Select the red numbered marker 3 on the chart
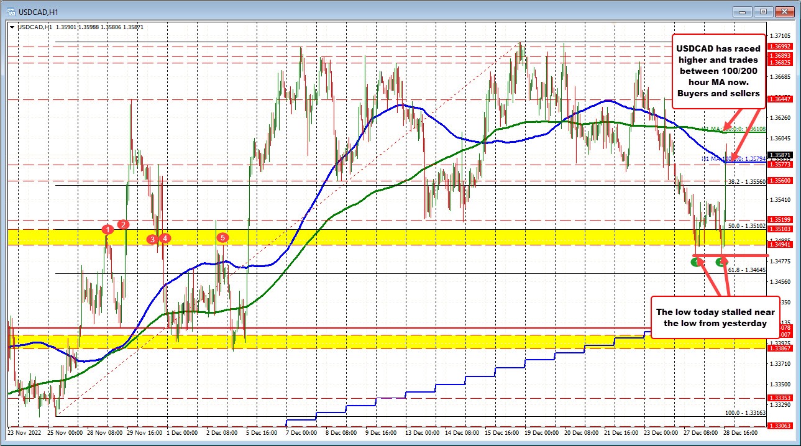The height and width of the screenshot is (446, 801). [152, 238]
